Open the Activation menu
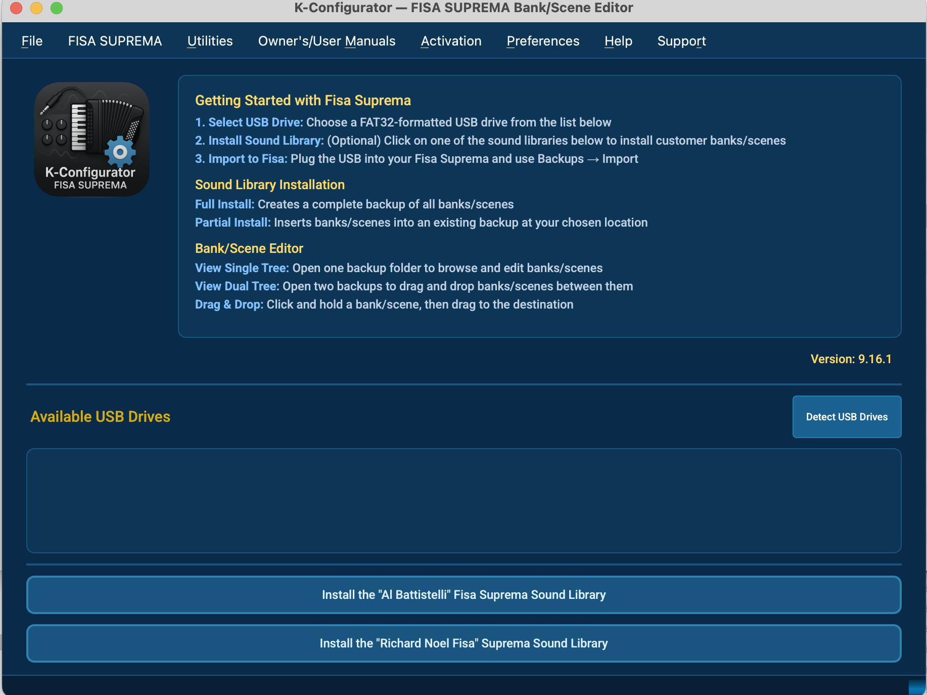Screen dimensions: 927x695 click(451, 41)
